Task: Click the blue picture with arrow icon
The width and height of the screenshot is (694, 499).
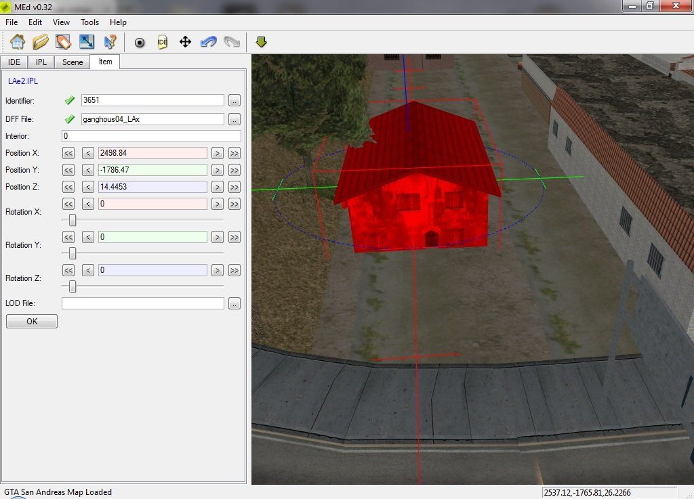Action: point(87,42)
